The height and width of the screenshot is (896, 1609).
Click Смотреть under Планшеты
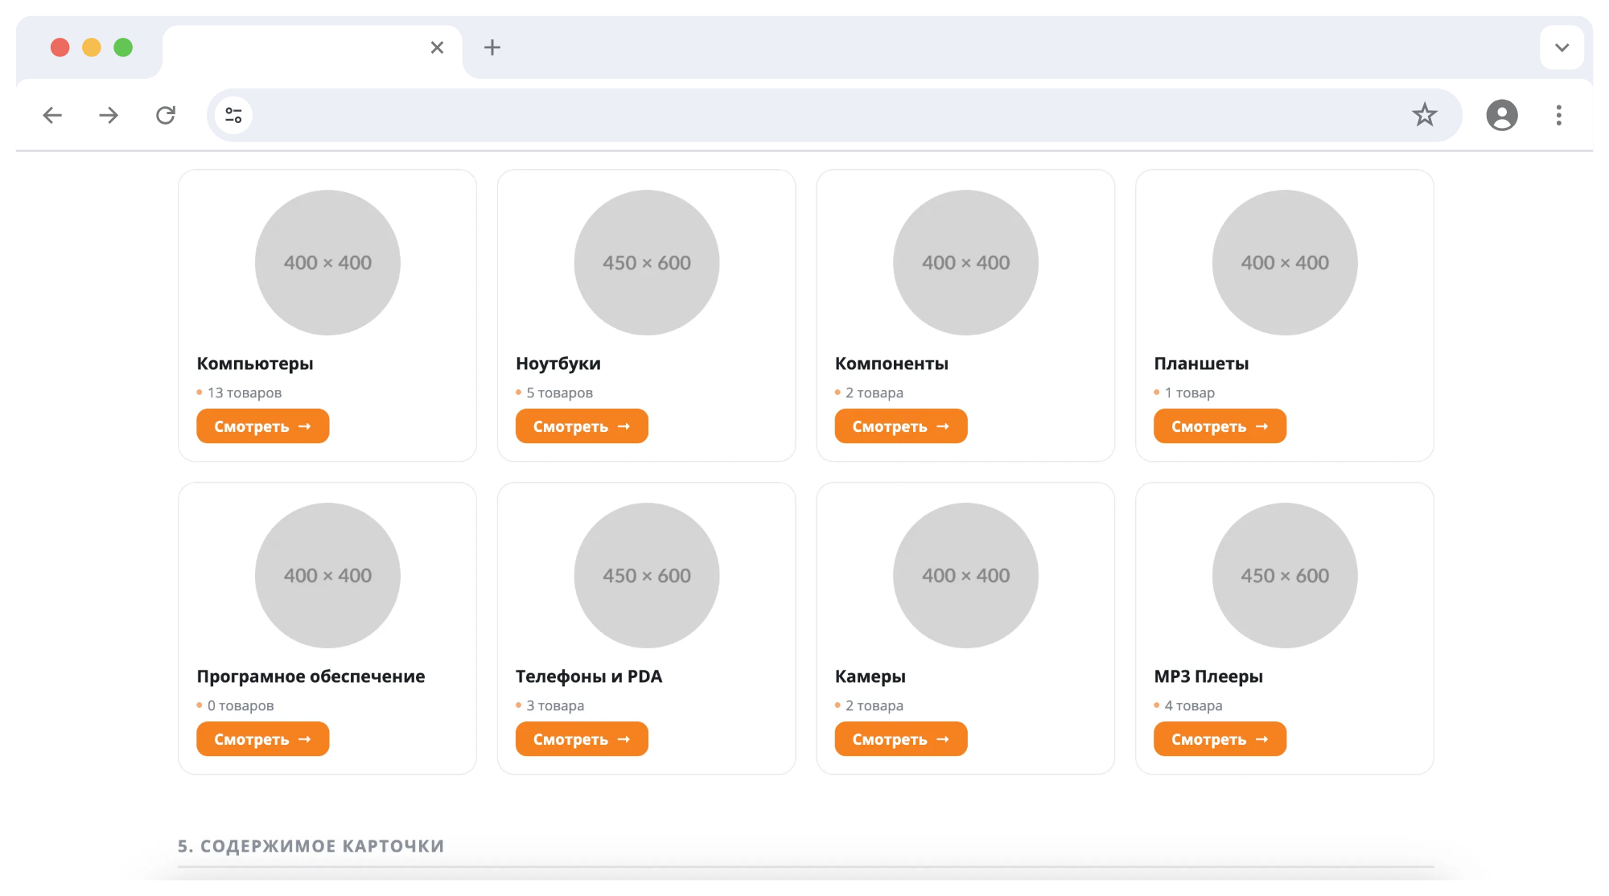(1220, 426)
